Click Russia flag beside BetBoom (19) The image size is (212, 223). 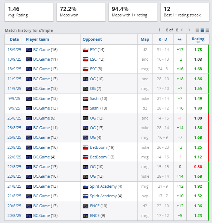pos(86,148)
